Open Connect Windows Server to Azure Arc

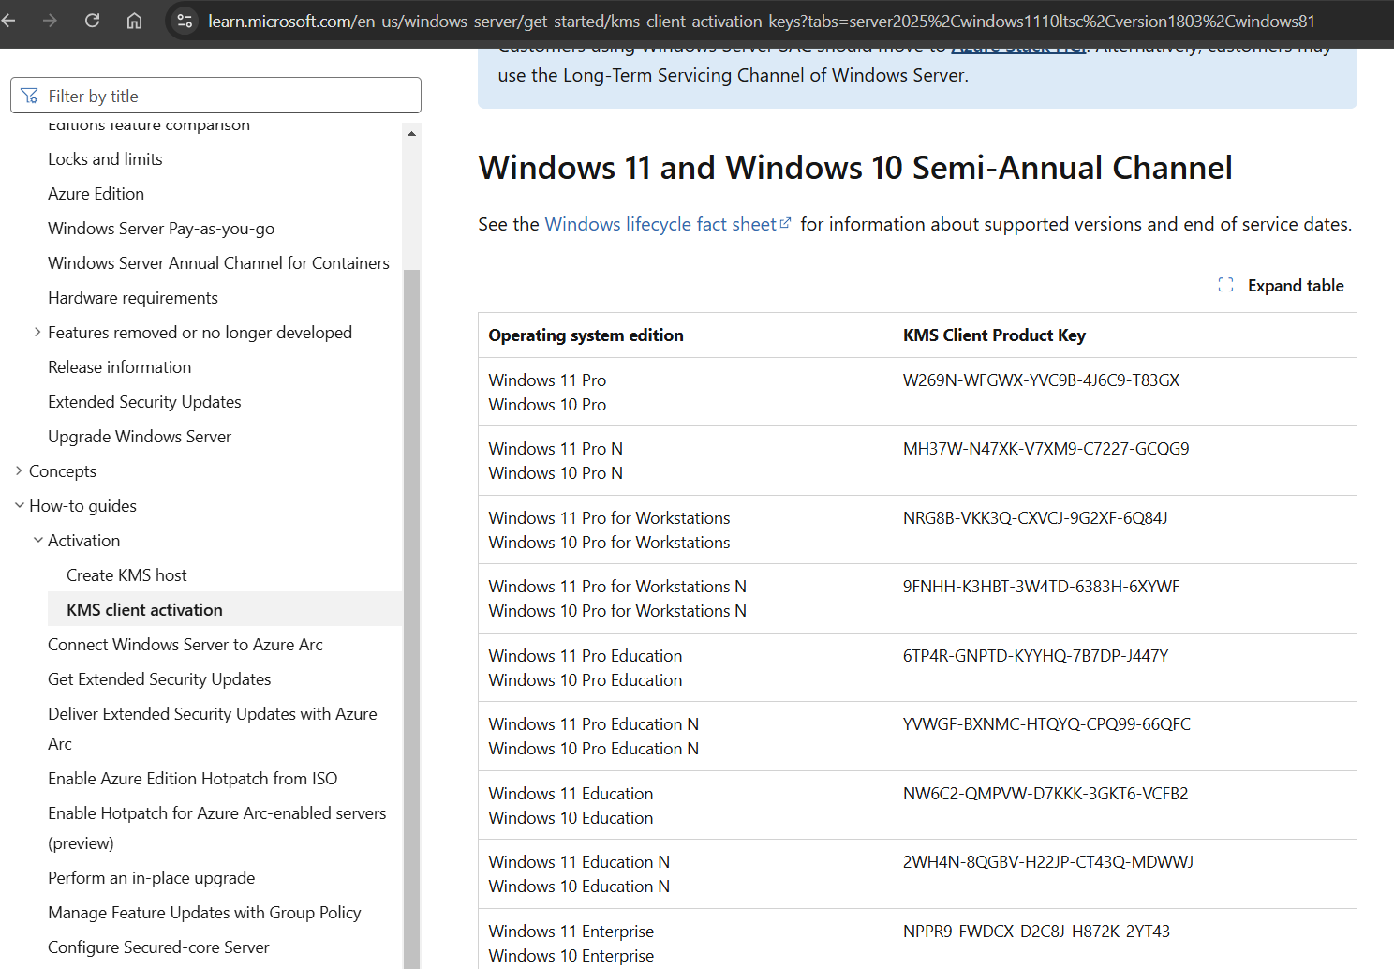coord(185,645)
